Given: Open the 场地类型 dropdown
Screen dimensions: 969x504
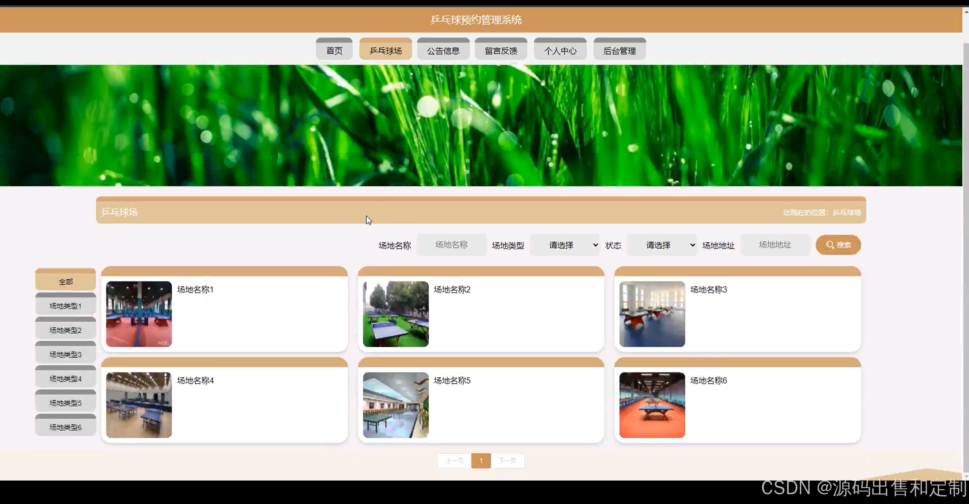Looking at the screenshot, I should (565, 245).
